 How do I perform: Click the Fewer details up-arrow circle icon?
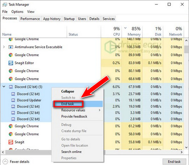point(5,162)
